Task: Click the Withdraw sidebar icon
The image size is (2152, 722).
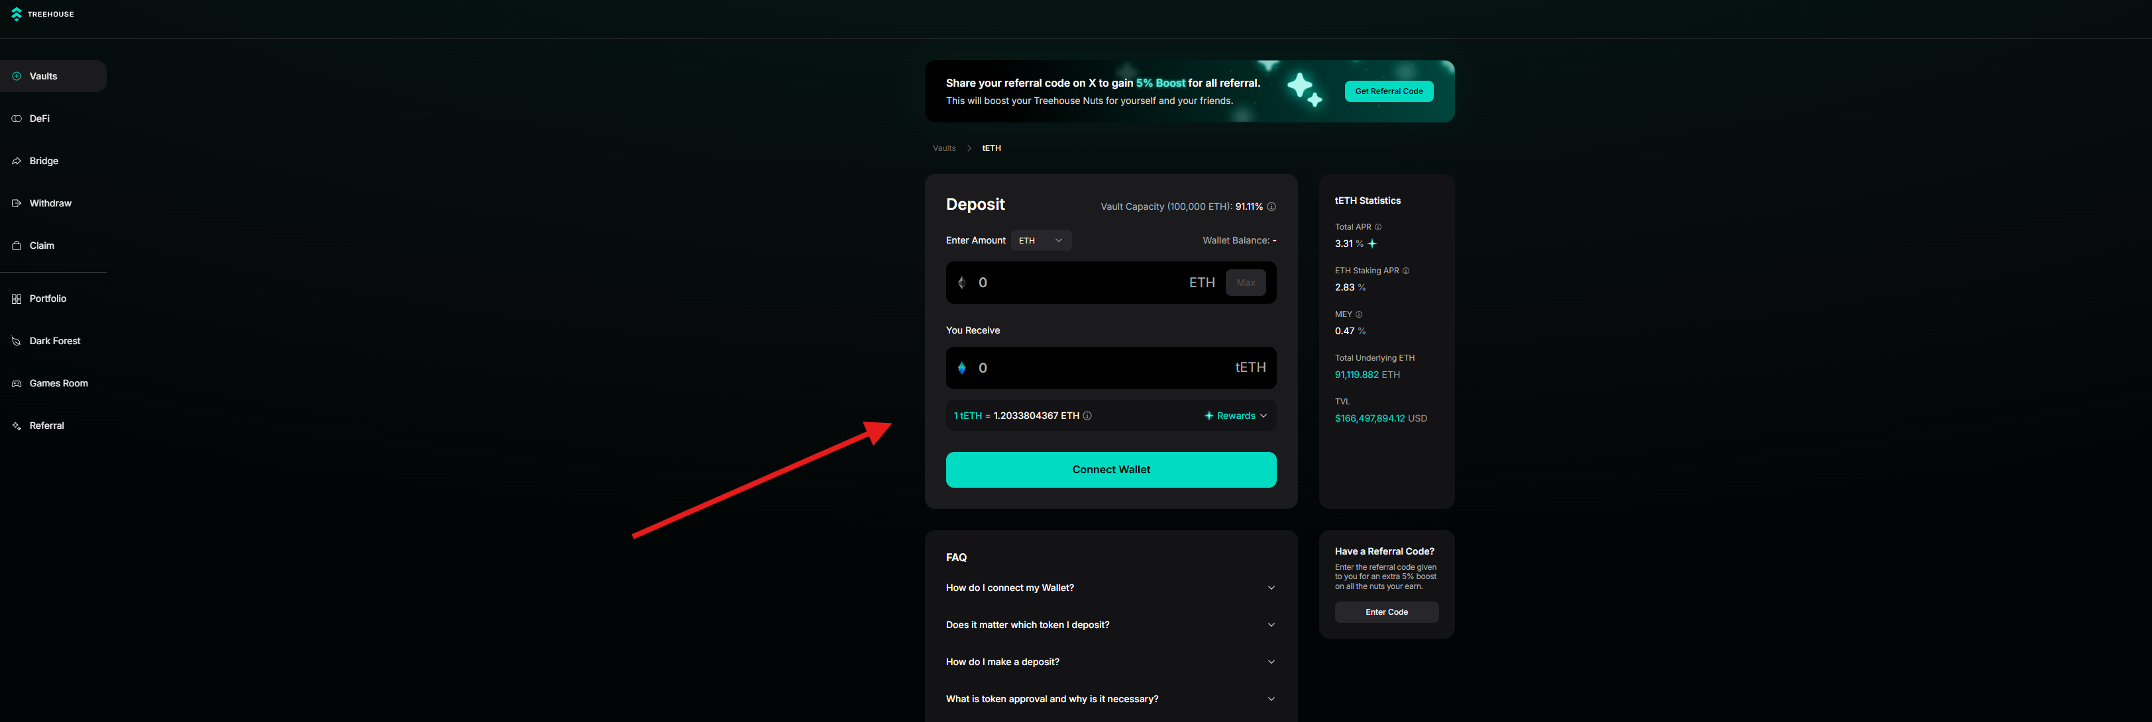Action: (x=16, y=204)
